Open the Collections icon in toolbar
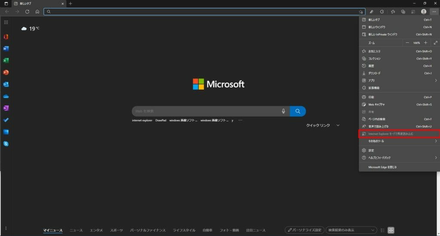Viewport: 440px width, 236px height. pos(403,12)
